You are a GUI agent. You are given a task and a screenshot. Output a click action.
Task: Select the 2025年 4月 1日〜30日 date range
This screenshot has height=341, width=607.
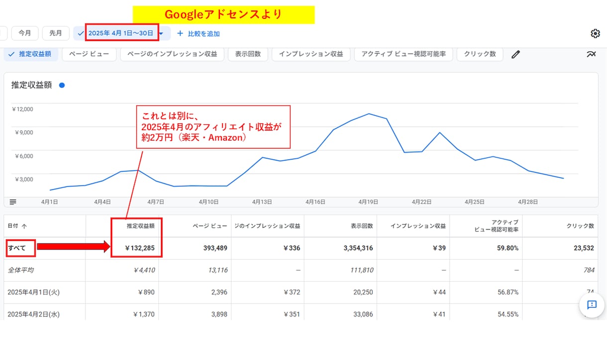pos(121,33)
